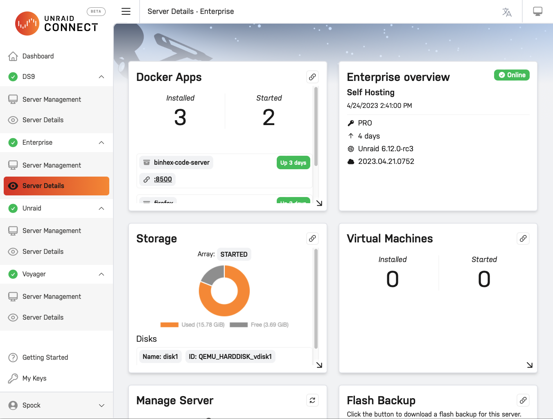Click the 4 days uptime text
Viewport: 553px width, 419px height.
(x=369, y=136)
